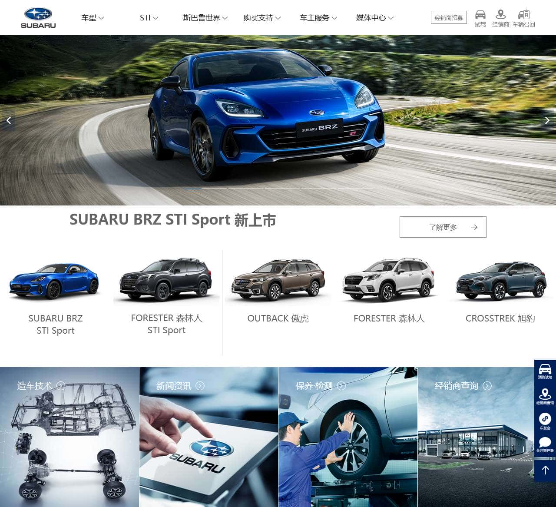
Task: Click circled arrow next to 保养·检测
Action: coord(341,386)
